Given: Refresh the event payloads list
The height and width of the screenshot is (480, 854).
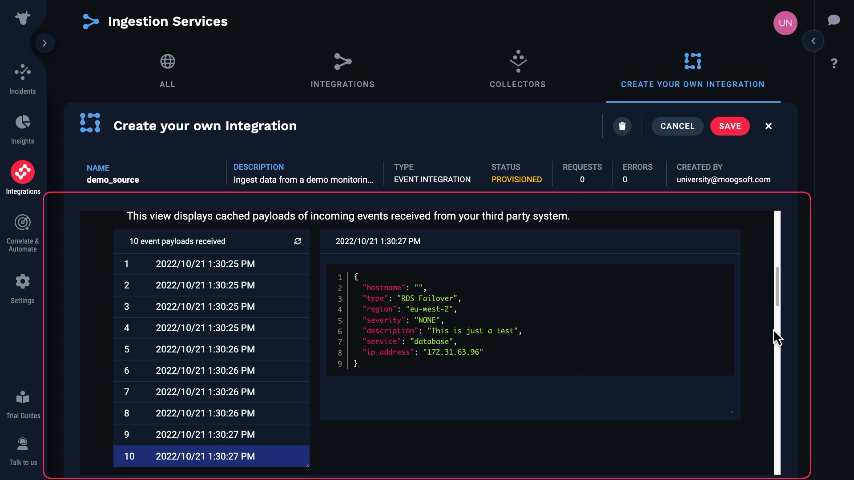Looking at the screenshot, I should [298, 241].
